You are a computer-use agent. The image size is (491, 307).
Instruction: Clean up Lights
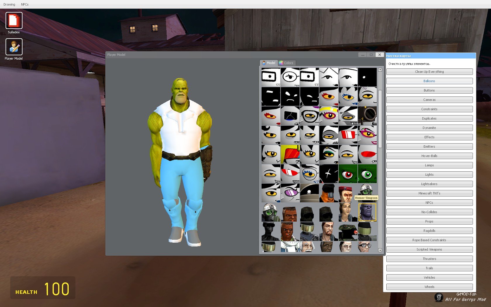tap(429, 175)
